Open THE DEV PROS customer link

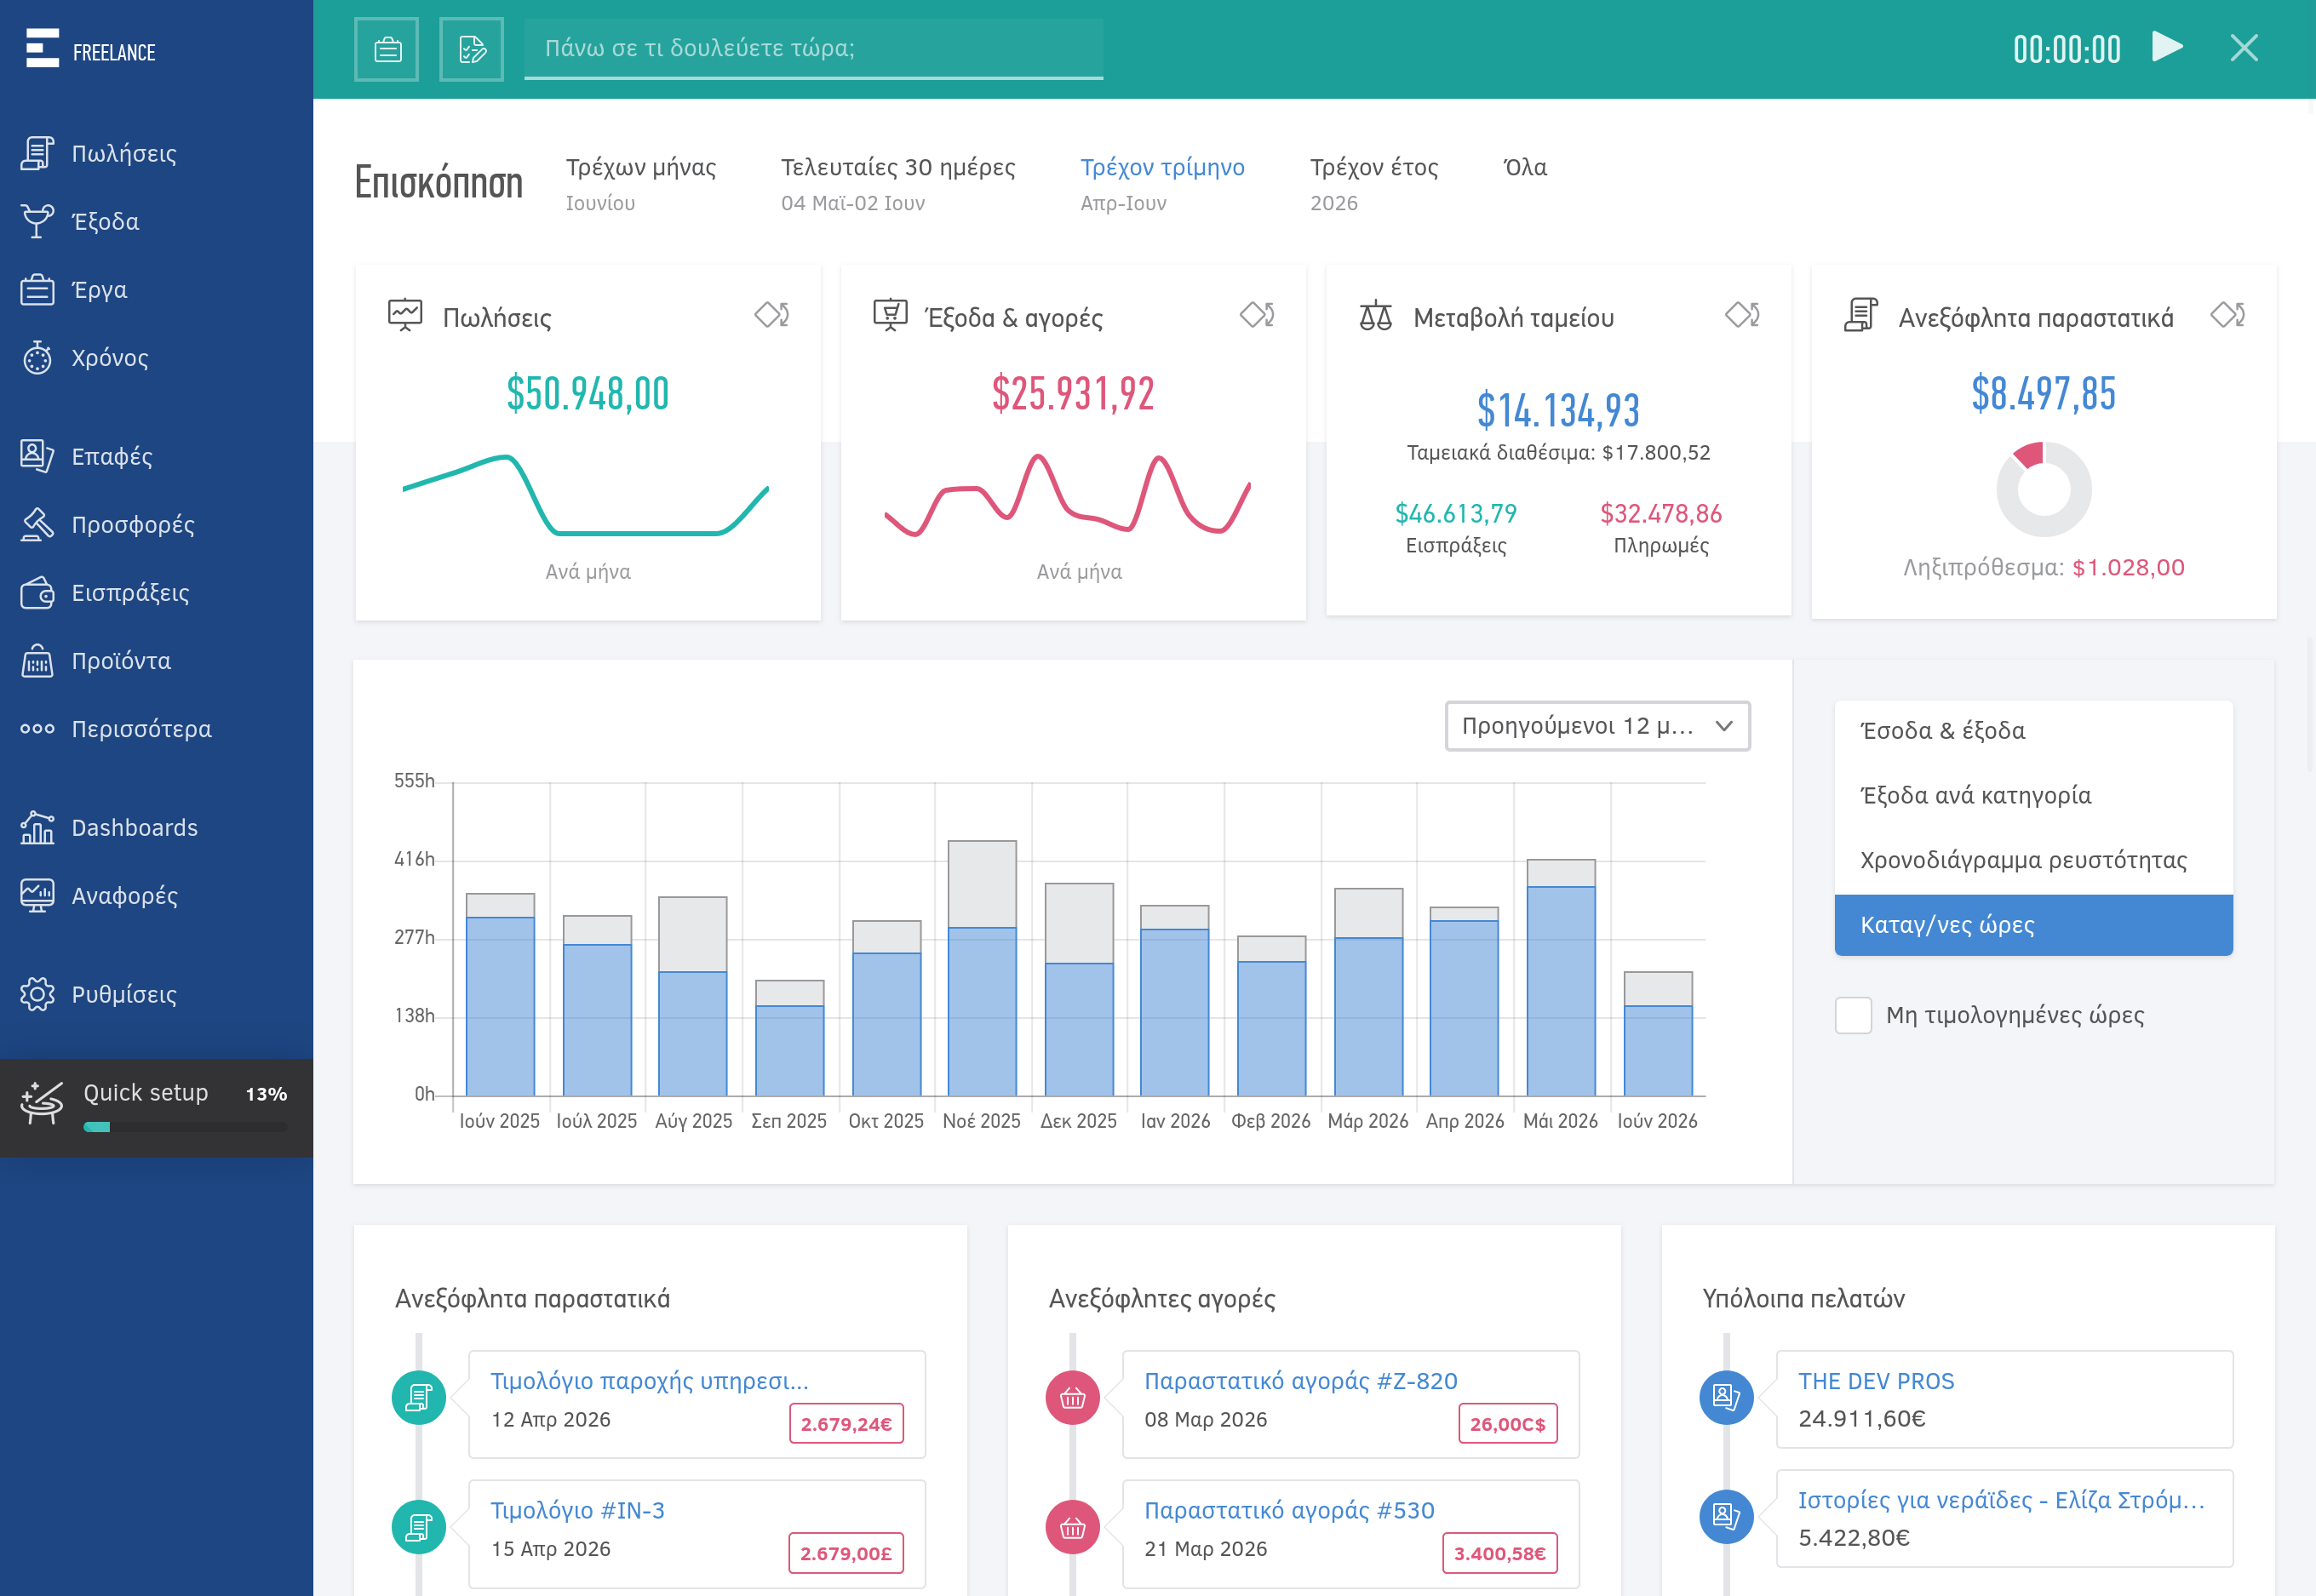(1876, 1381)
